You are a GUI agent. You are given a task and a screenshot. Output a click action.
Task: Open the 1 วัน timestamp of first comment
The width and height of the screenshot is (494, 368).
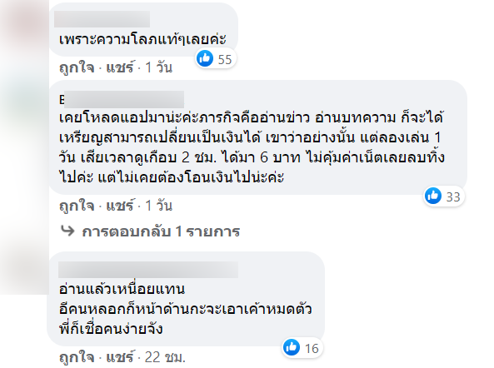pyautogui.click(x=159, y=67)
